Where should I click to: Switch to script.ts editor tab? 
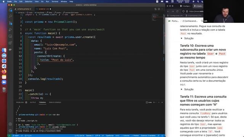point(43,9)
